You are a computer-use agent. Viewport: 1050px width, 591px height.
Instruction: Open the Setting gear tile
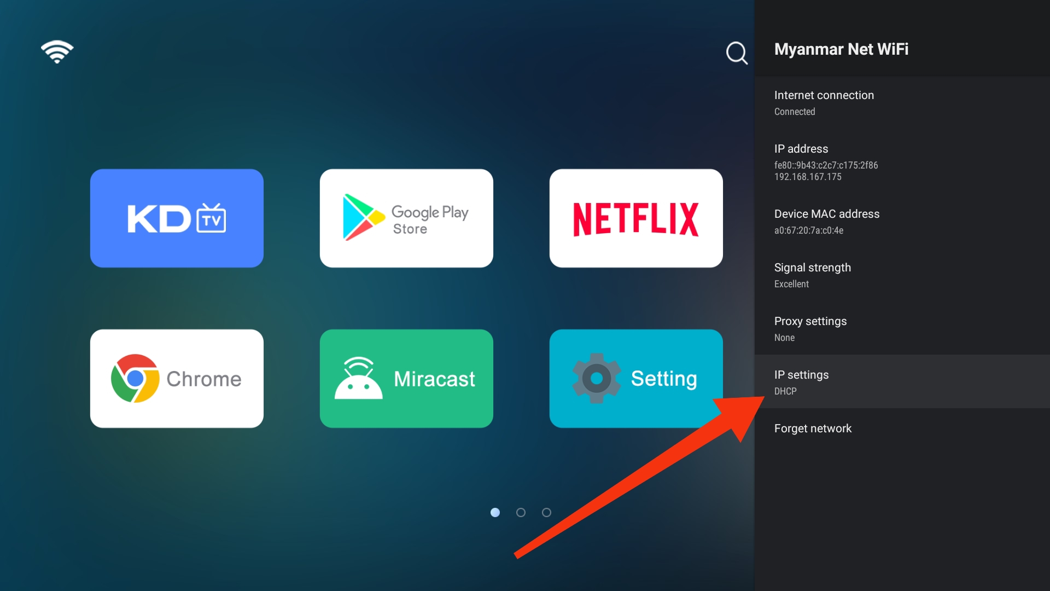[636, 378]
